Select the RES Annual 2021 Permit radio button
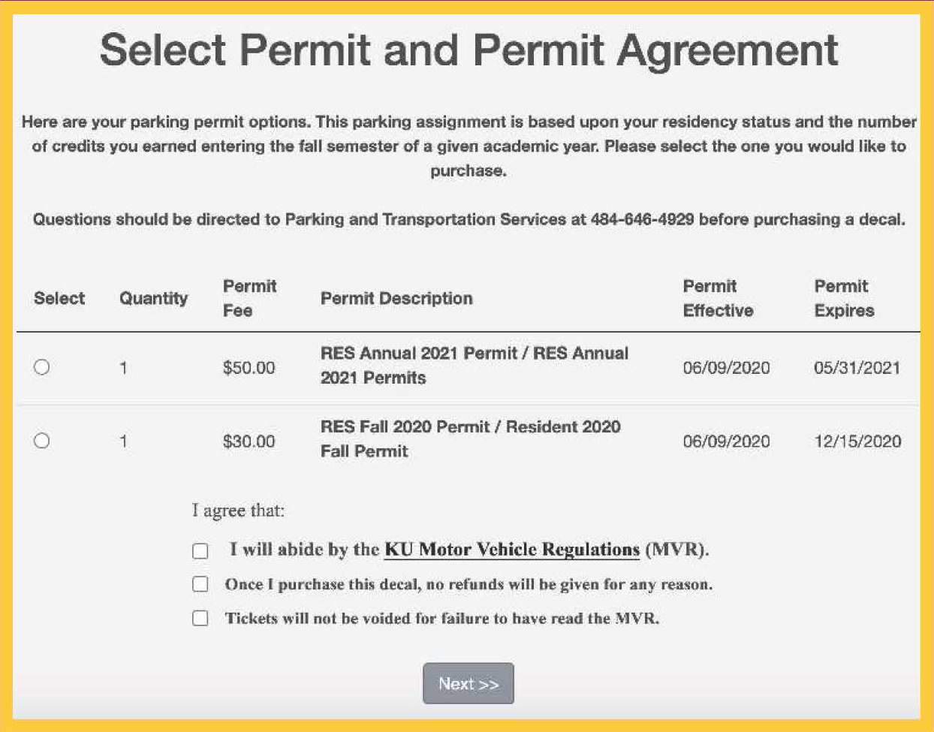This screenshot has height=732, width=934. click(42, 367)
